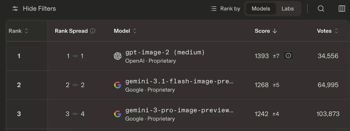350x131 pixels.
Task: Click the info icon beside score 1393
Action: click(x=288, y=56)
